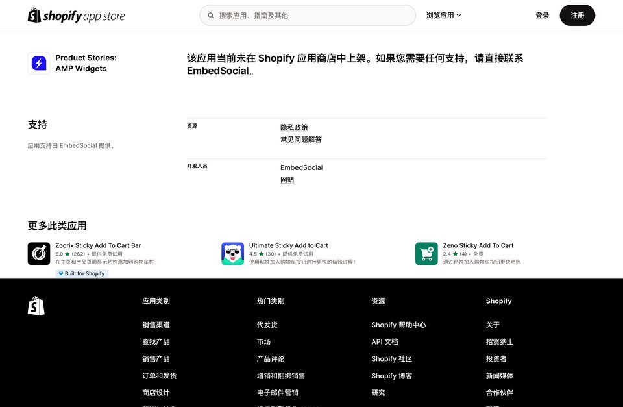Focus the app search input field
623x407 pixels.
(308, 16)
